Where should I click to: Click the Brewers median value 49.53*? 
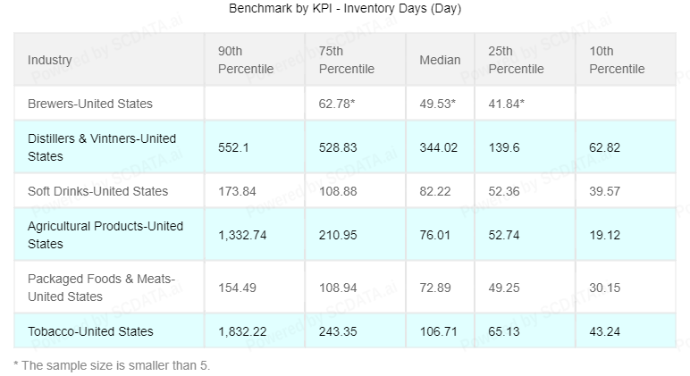(438, 104)
